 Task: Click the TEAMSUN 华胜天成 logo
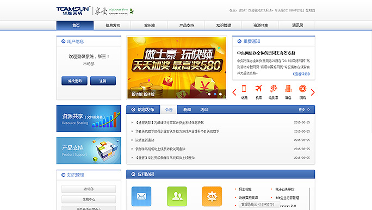point(73,10)
